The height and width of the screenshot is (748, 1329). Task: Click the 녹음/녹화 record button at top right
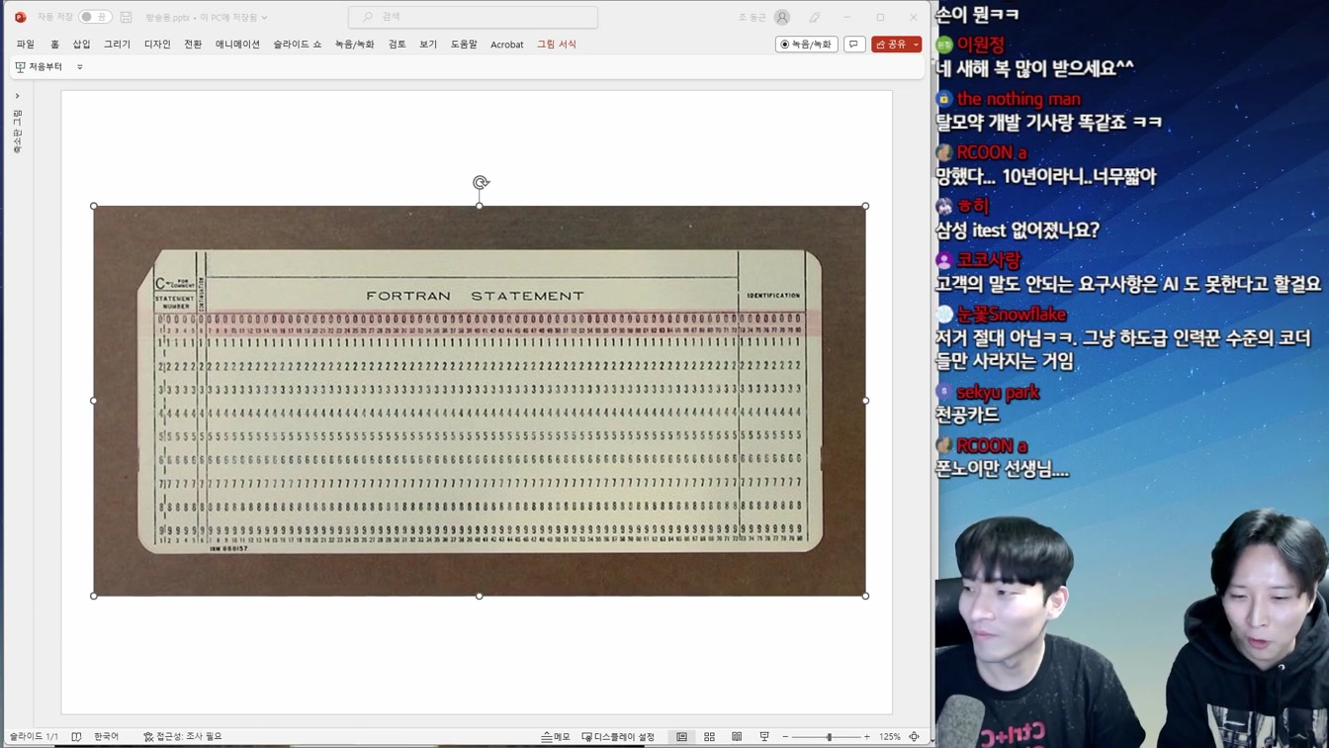pyautogui.click(x=807, y=45)
